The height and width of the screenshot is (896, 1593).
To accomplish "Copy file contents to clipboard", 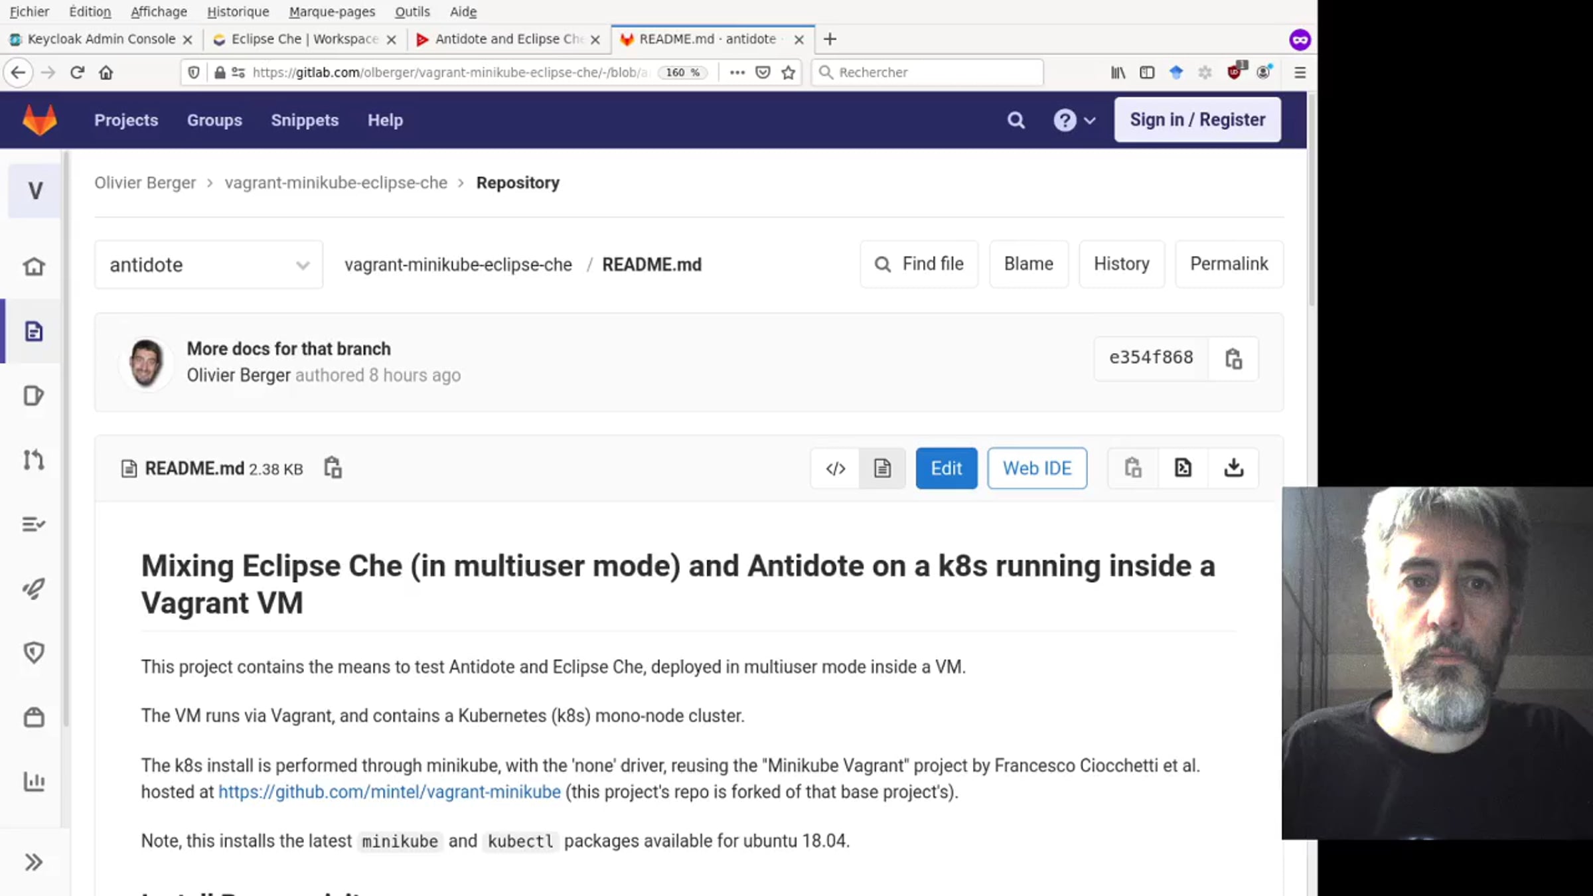I will (x=1133, y=468).
